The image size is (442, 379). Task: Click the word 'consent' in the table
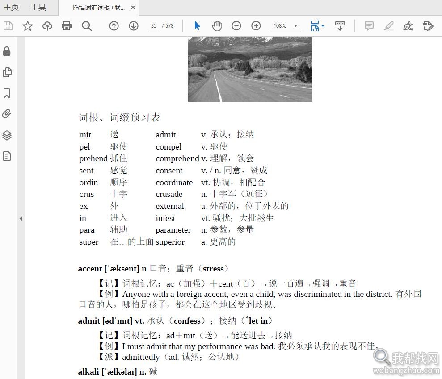(x=169, y=171)
